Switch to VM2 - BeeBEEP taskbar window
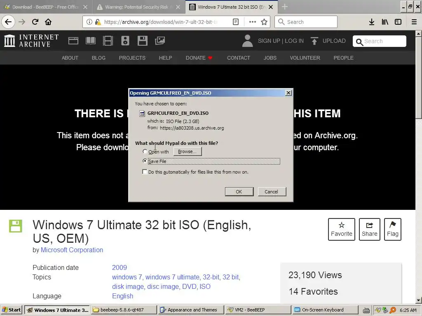422x316 pixels. [x=258, y=310]
